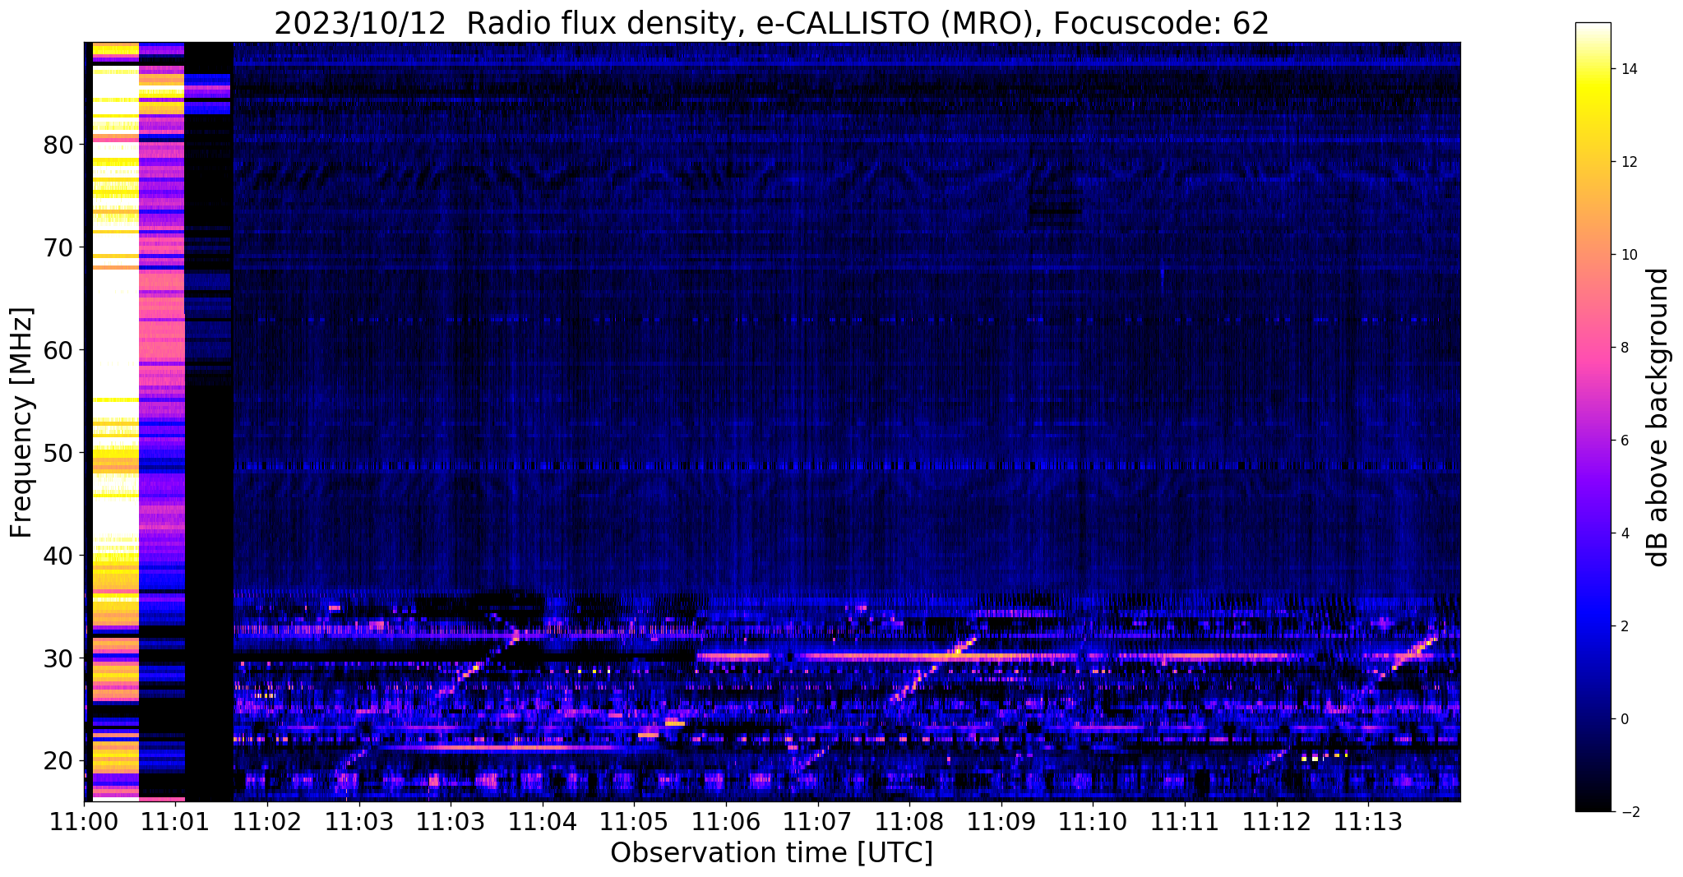This screenshot has width=1683, height=877.
Task: Click the 'Frequency [MHz]' axis label
Action: click(21, 422)
